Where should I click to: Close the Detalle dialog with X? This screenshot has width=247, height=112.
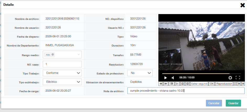[x=243, y=5]
